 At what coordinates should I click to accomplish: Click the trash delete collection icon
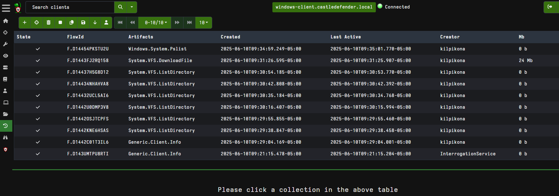click(x=48, y=22)
